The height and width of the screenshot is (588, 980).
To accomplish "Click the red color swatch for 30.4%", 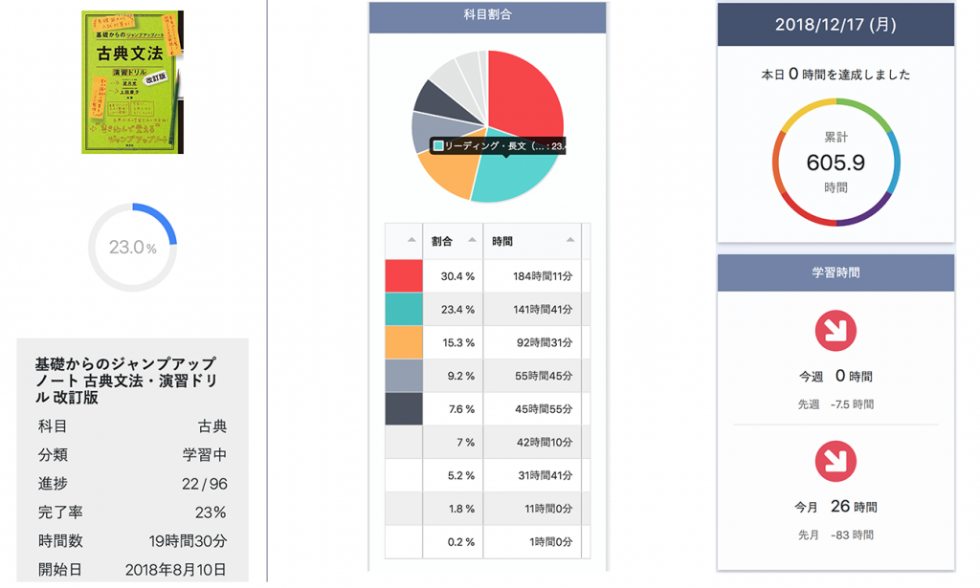I will click(404, 276).
